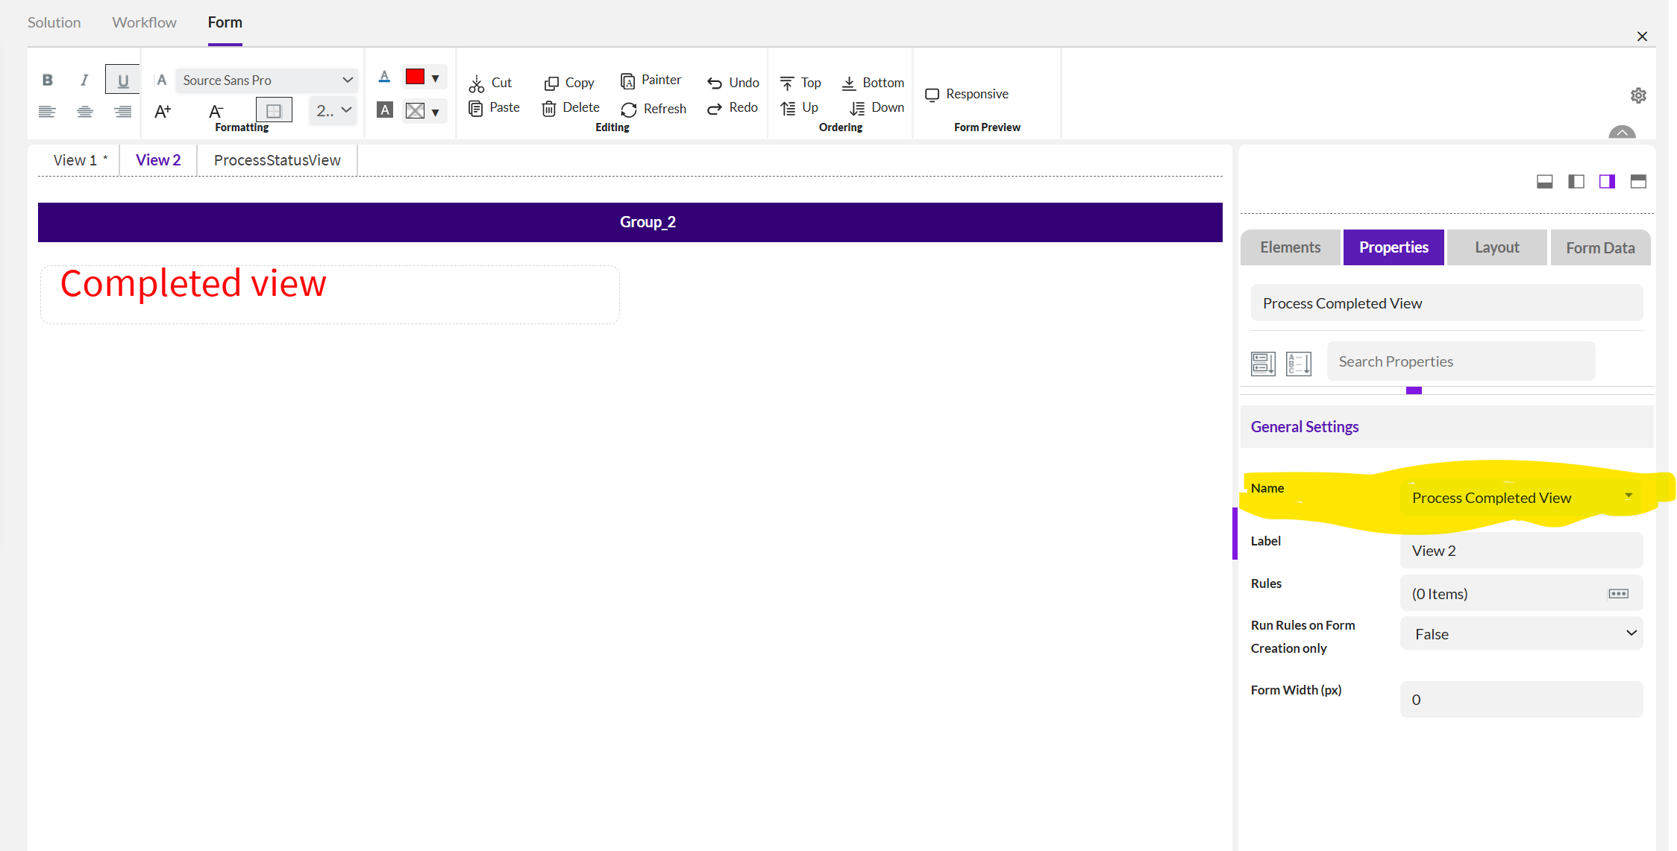Viewport: 1677px width, 851px height.
Task: Toggle italic formatting
Action: click(84, 80)
